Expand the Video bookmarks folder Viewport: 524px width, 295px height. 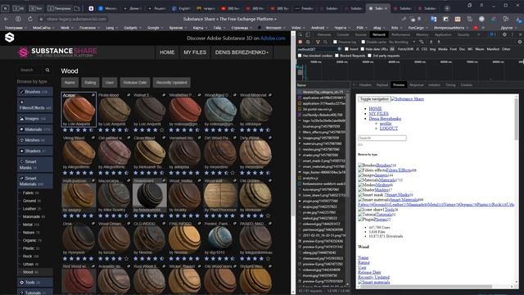pos(298,28)
